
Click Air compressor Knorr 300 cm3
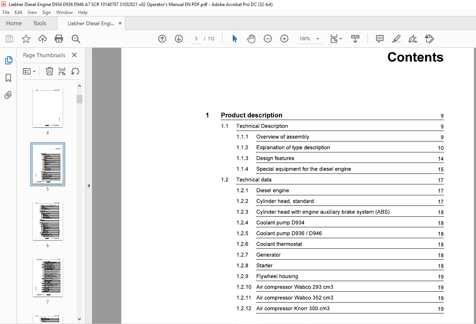[x=293, y=308]
